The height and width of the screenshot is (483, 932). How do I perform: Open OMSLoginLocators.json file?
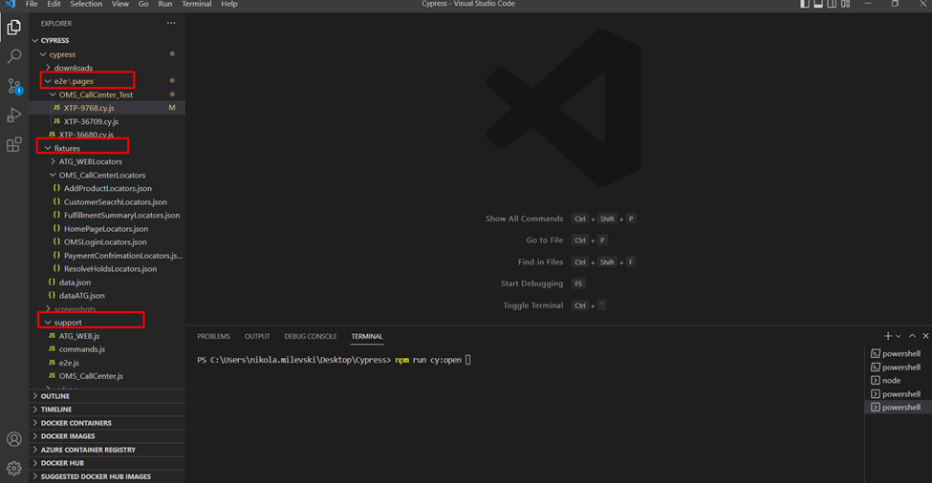tap(107, 242)
